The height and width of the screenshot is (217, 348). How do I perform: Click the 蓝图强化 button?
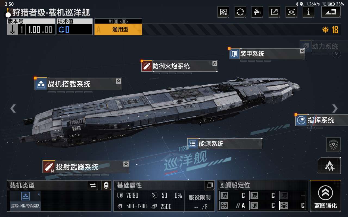point(325,196)
